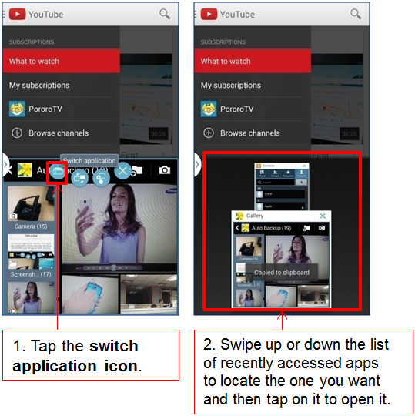Viewport: 415px width, 416px height.
Task: Select Phone tab on Contacts card
Action: coord(262,174)
